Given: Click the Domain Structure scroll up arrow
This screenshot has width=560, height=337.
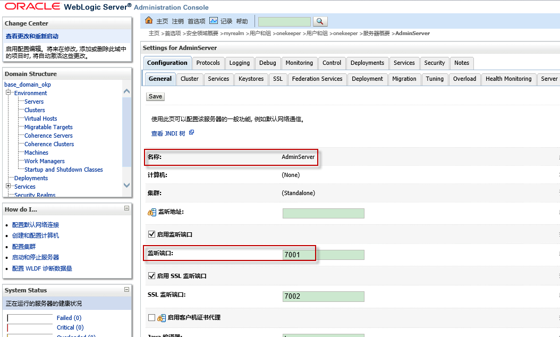Looking at the screenshot, I should (x=126, y=91).
